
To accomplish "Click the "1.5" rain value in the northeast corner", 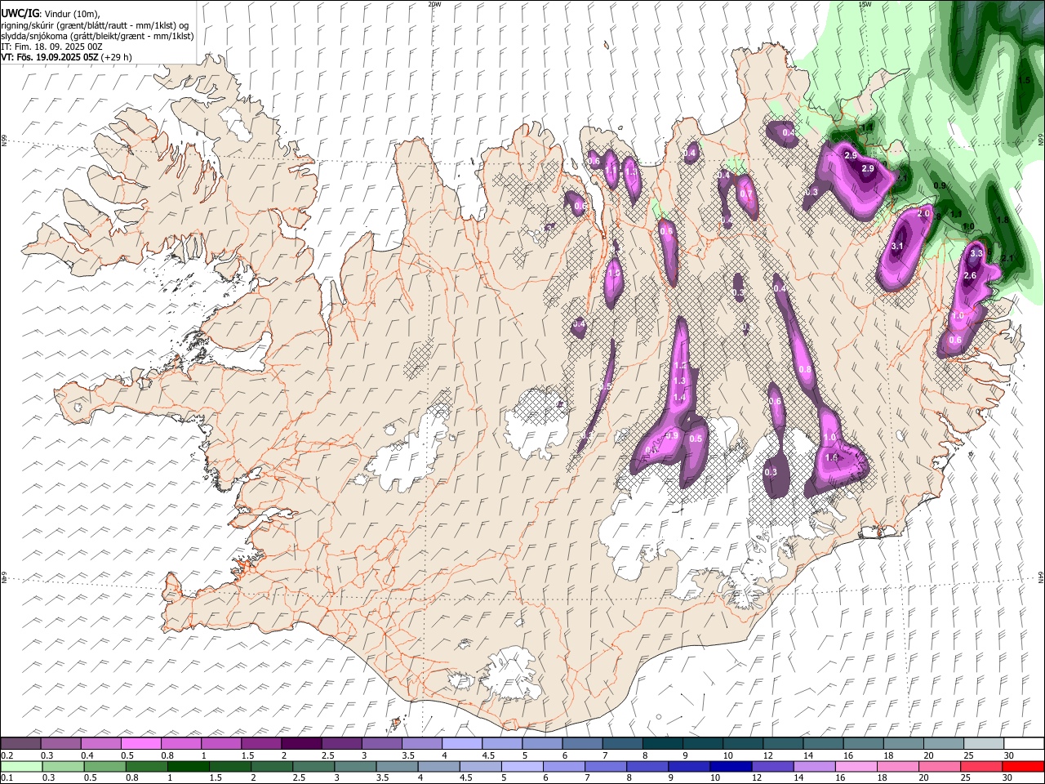I will coord(1024,81).
